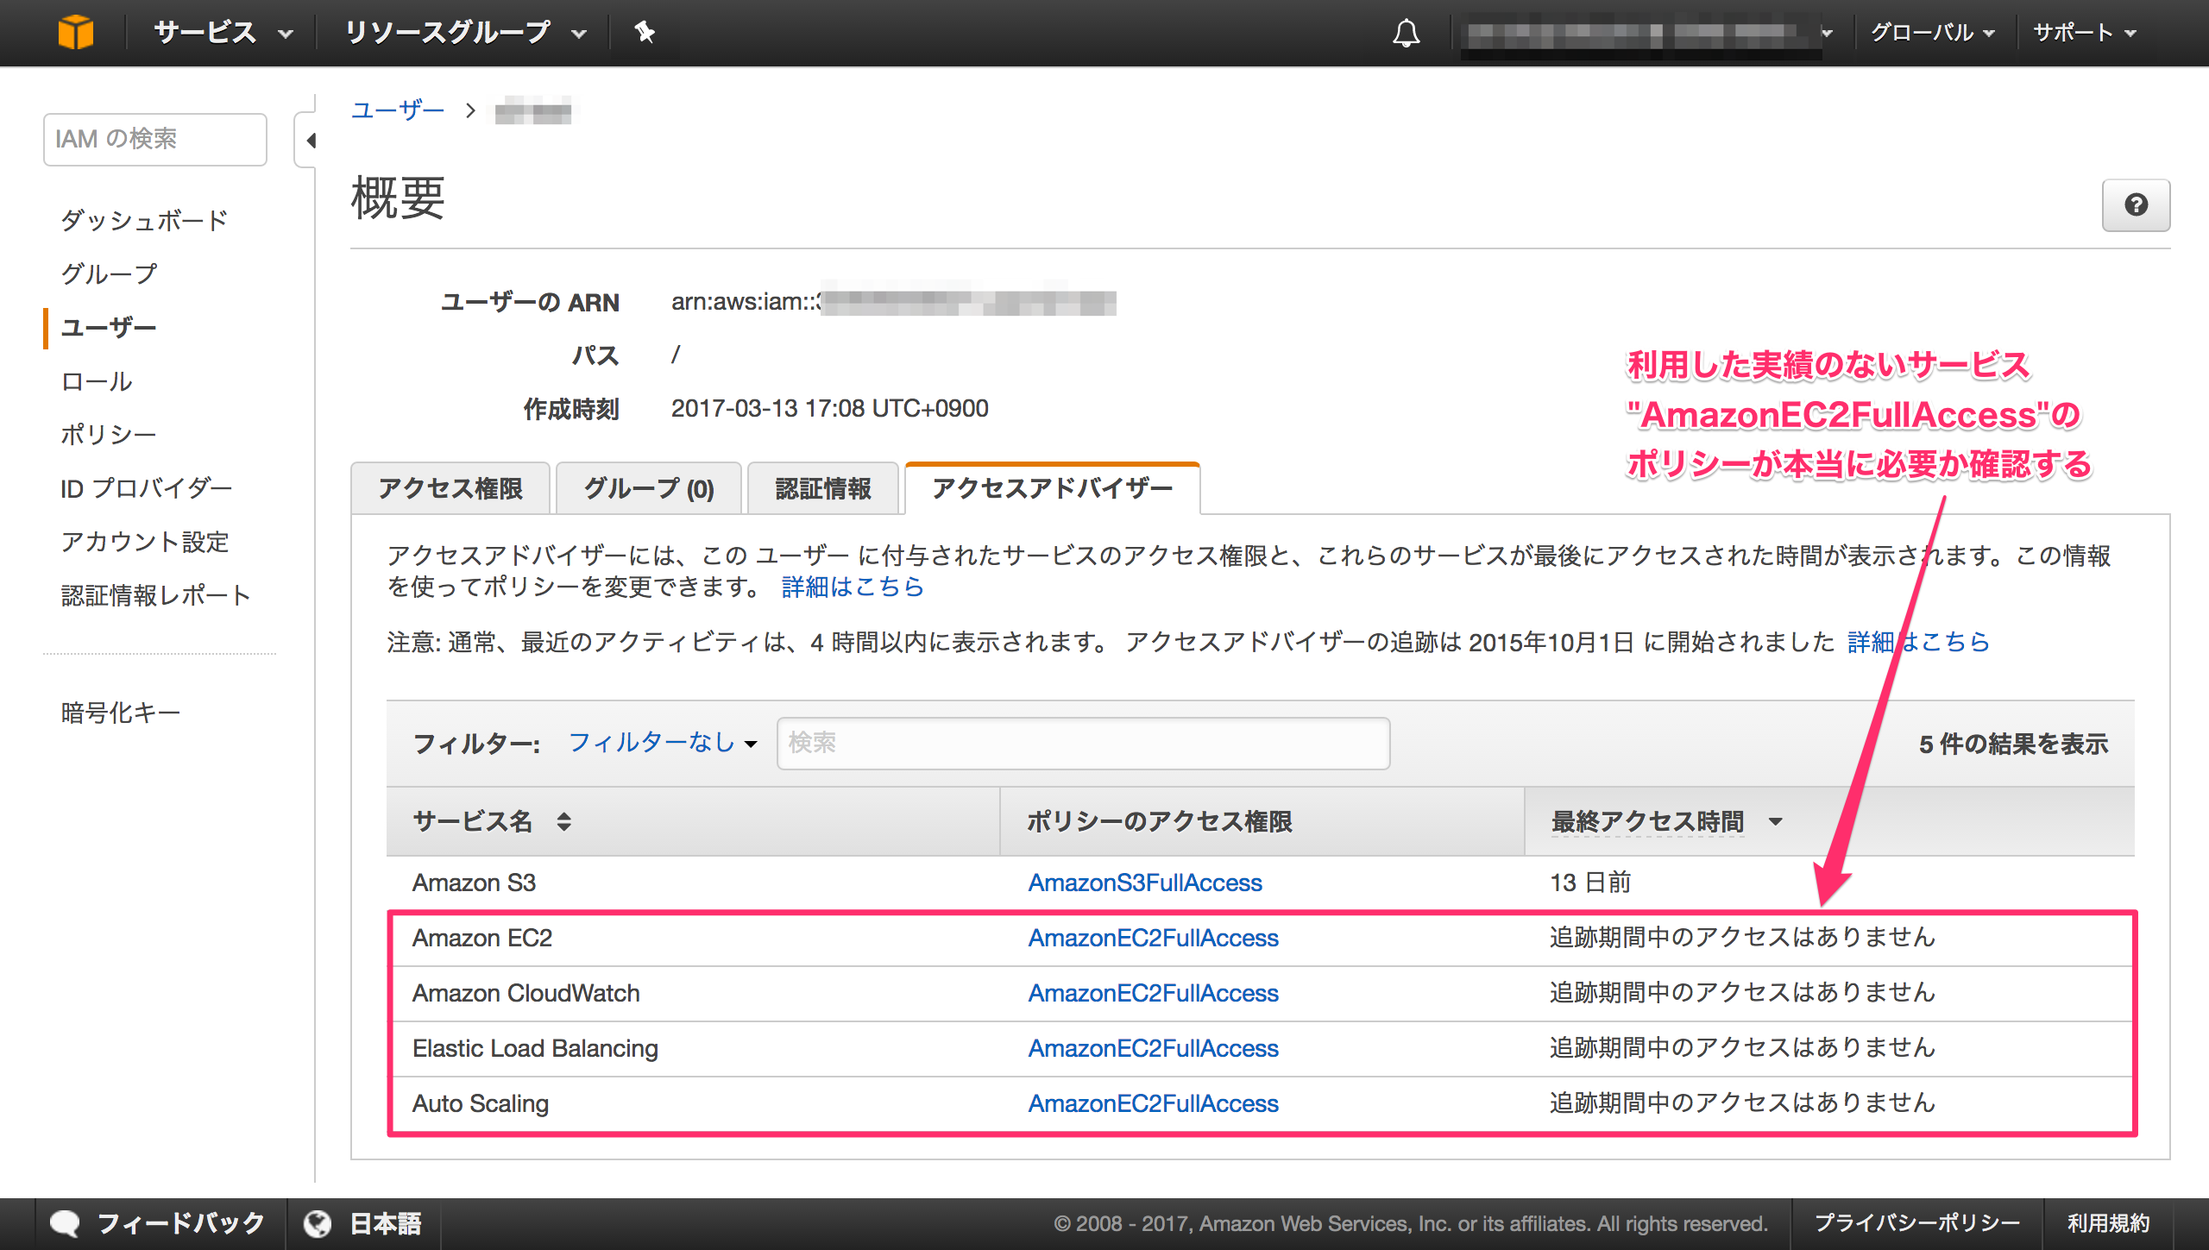Select the Elastic Load Balancing service name

(535, 1048)
